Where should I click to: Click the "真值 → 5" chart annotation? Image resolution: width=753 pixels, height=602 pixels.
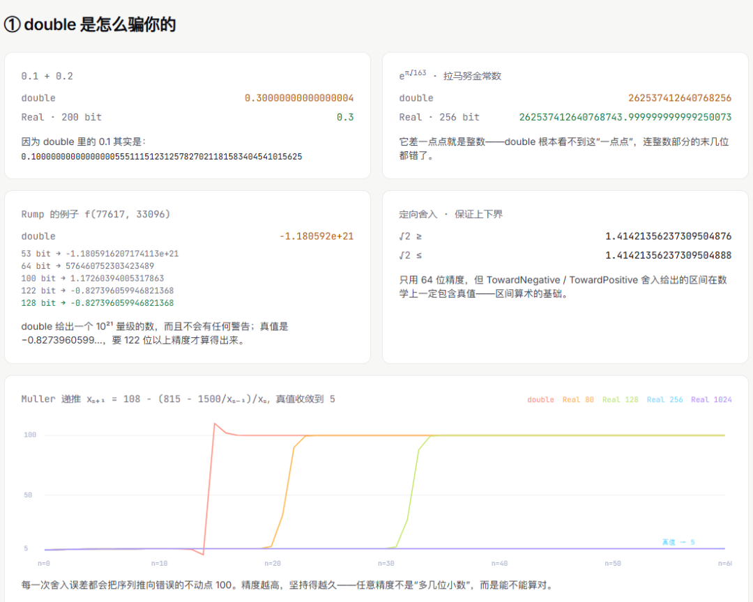pos(678,542)
